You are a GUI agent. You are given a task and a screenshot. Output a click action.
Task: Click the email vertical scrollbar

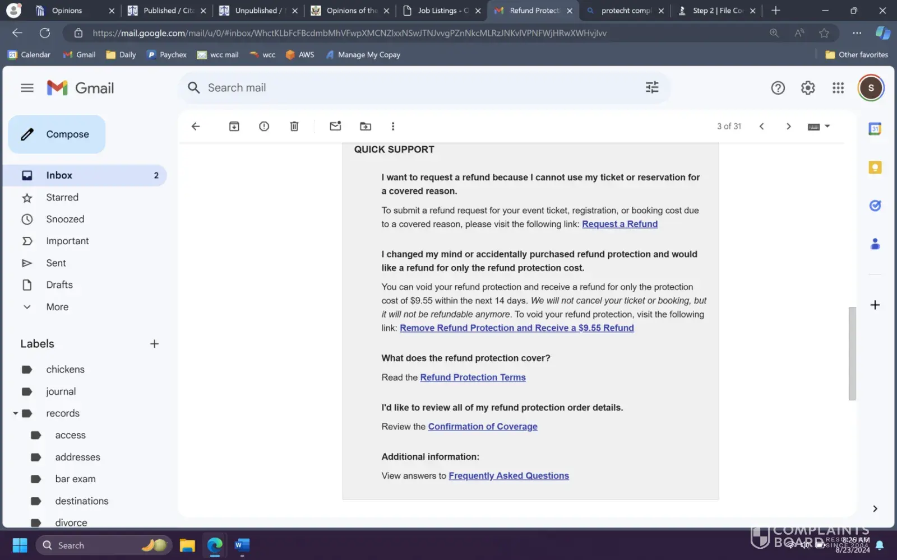click(852, 353)
